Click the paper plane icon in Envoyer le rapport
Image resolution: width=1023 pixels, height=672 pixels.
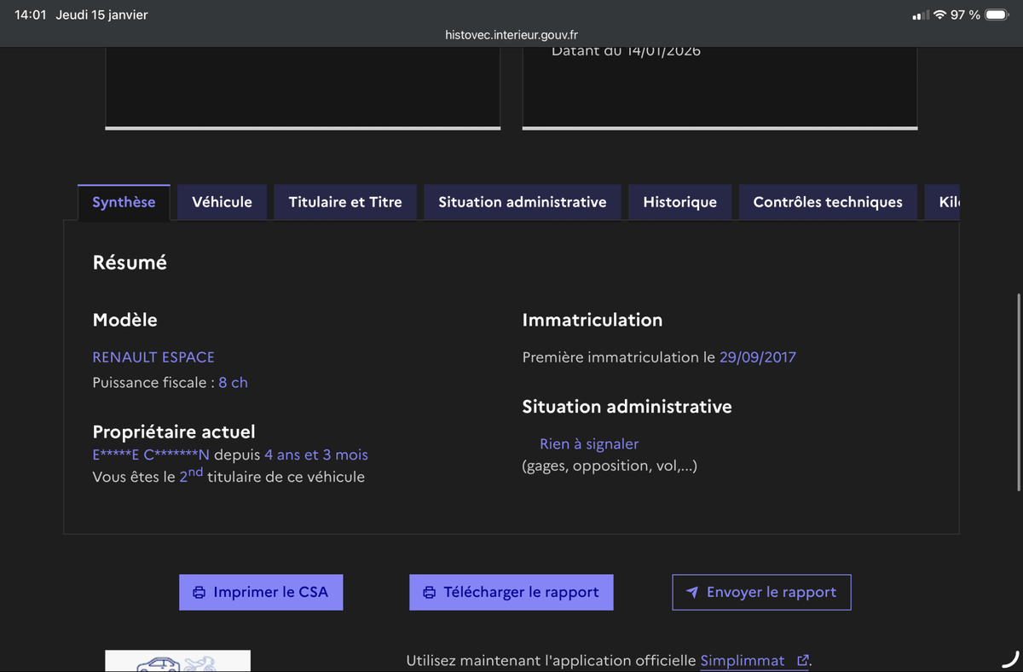[692, 592]
